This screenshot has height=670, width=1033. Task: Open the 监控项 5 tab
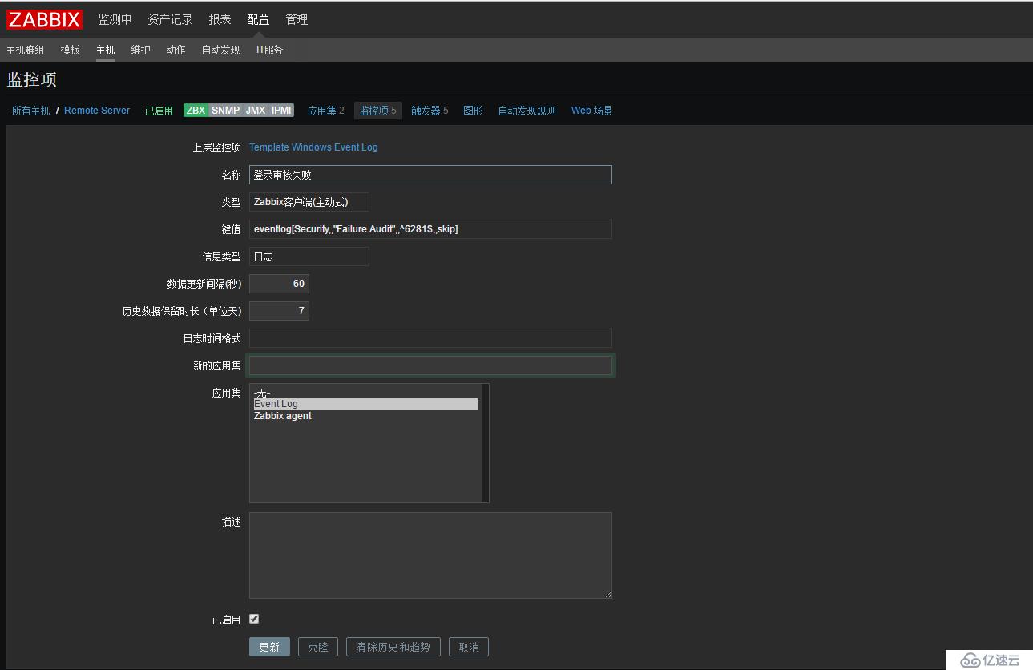(x=377, y=111)
